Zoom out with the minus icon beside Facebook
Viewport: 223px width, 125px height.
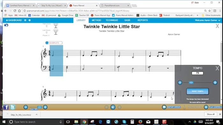tap(25, 107)
